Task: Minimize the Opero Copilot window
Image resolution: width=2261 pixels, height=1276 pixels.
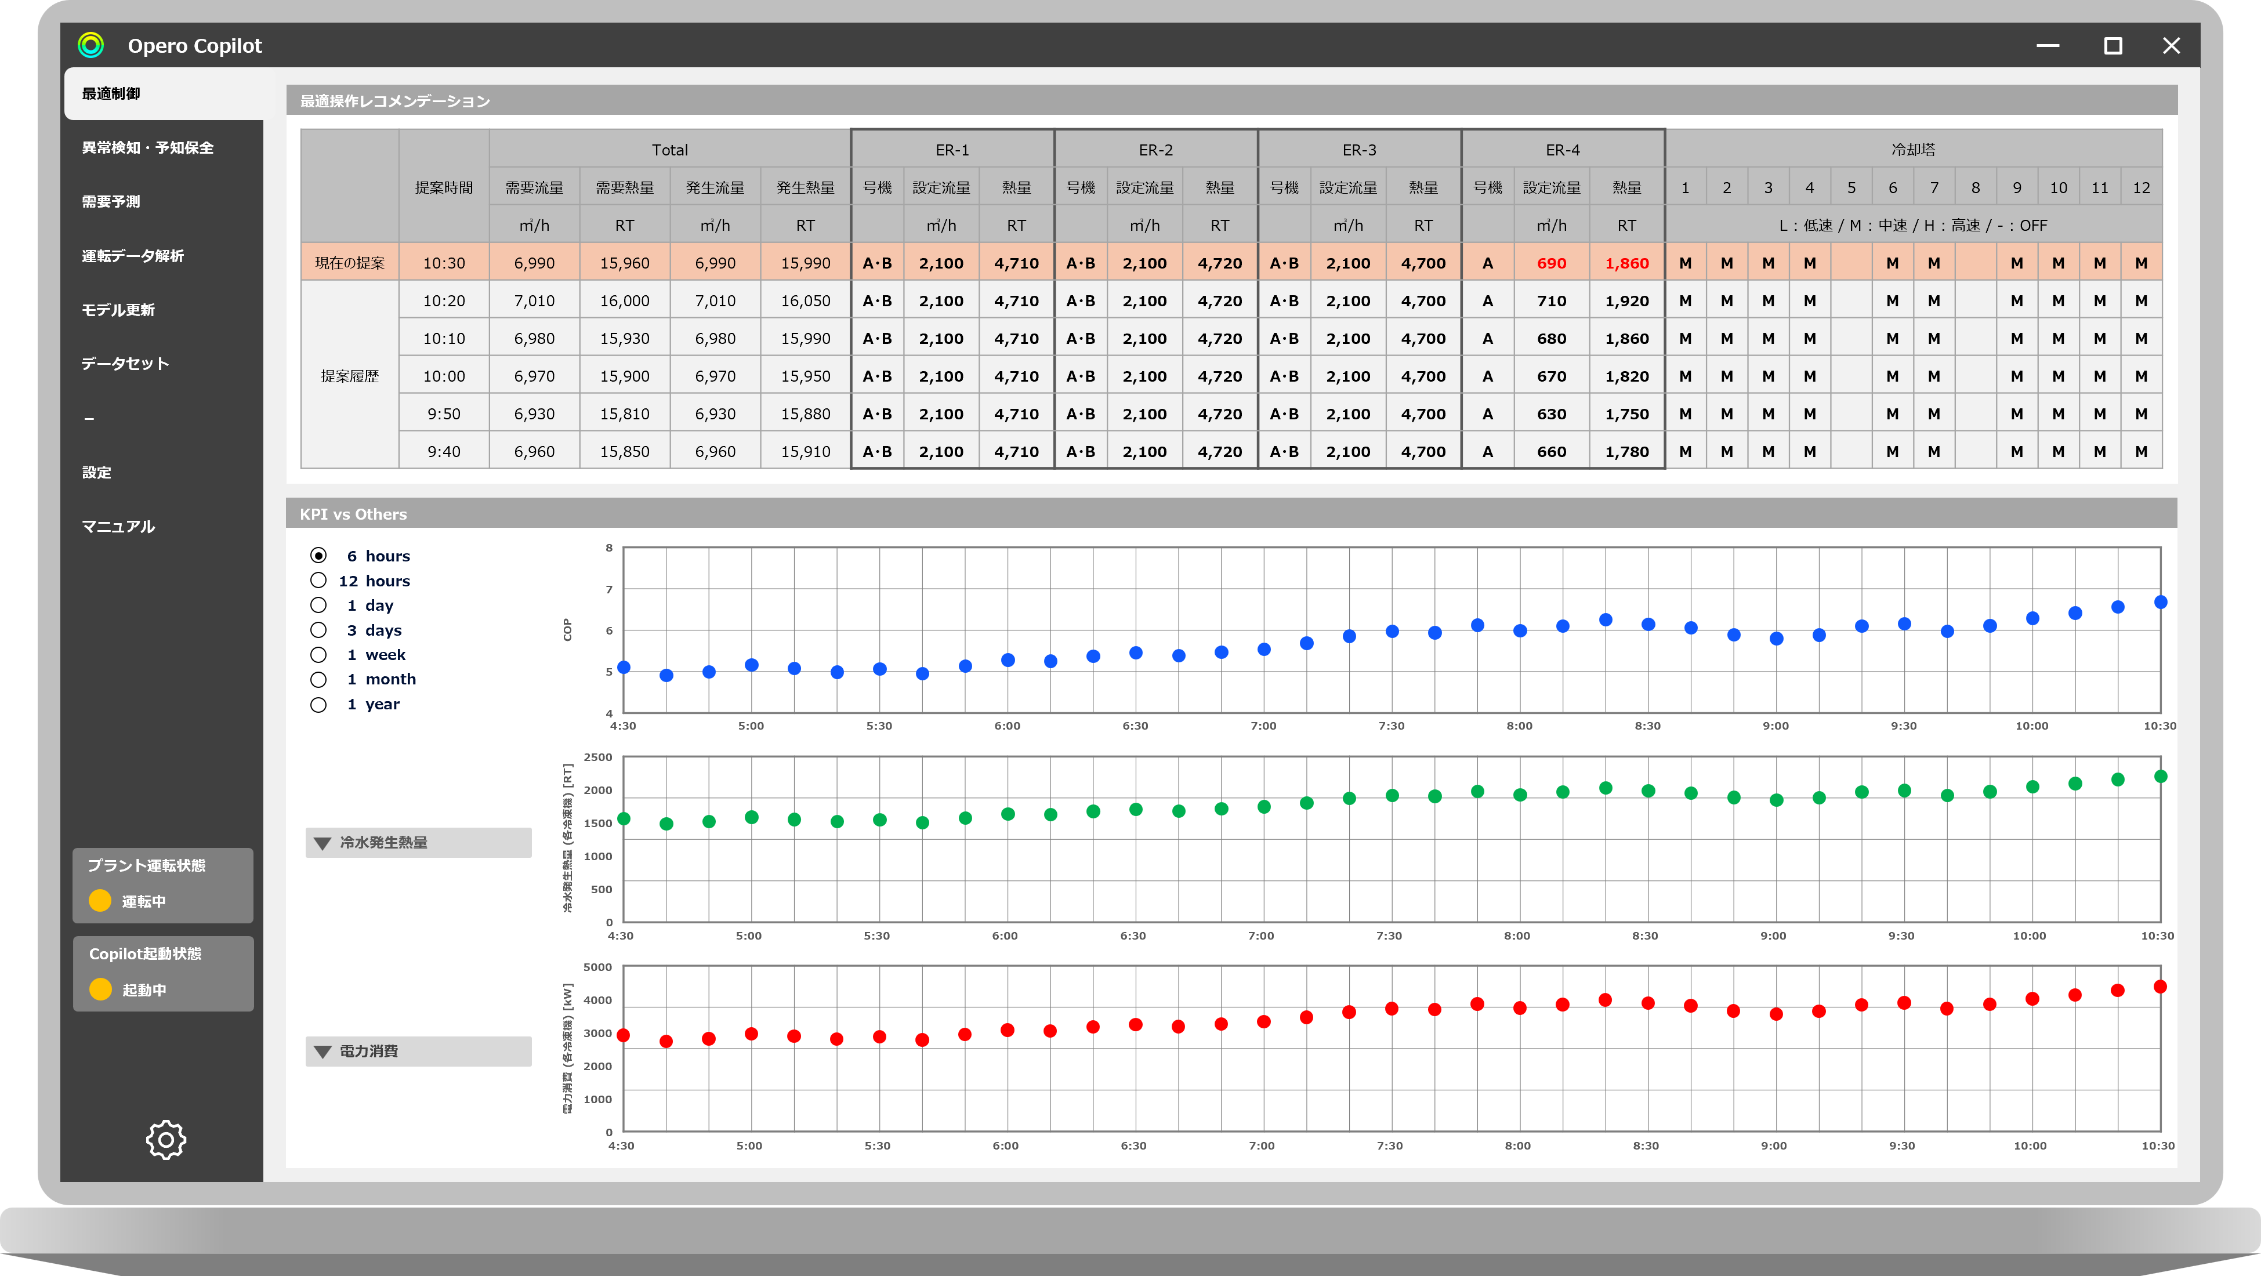Action: pos(2048,46)
